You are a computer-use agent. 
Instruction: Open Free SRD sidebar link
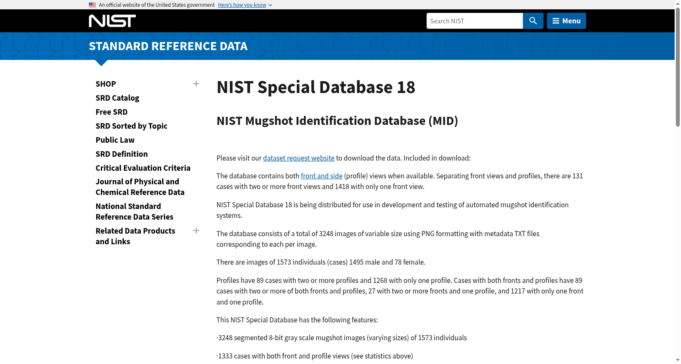[x=112, y=112]
